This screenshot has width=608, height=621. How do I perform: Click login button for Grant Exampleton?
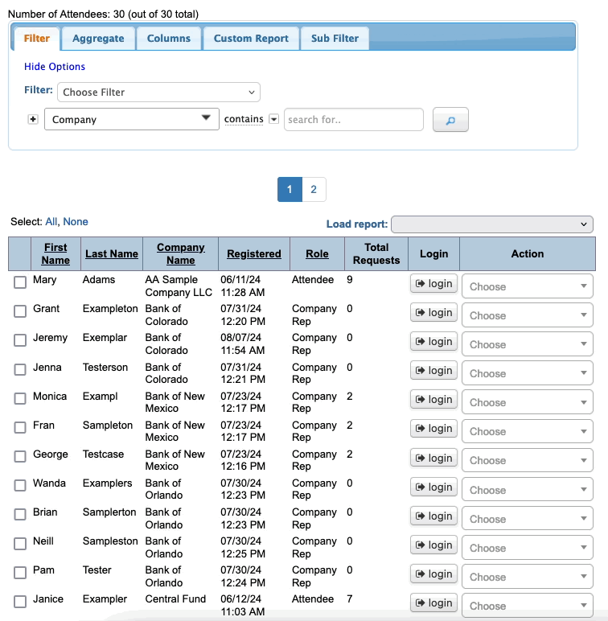pyautogui.click(x=433, y=313)
